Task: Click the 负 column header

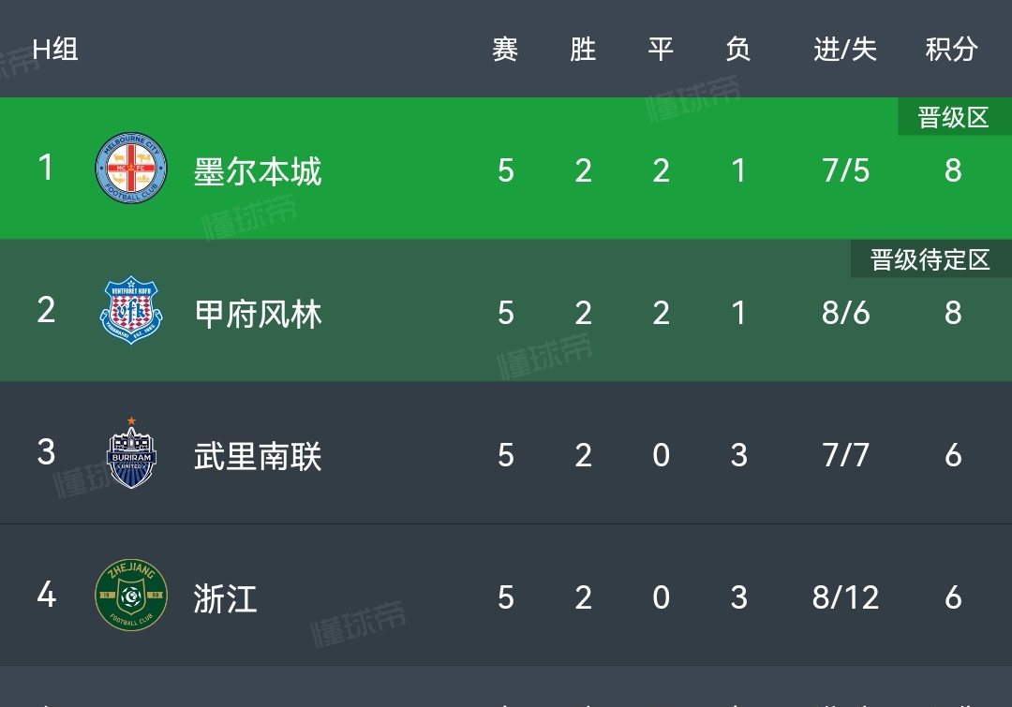Action: pos(738,50)
